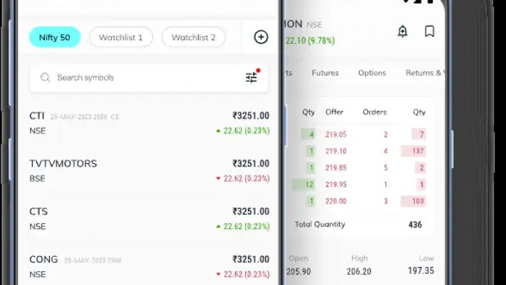Select offer price 219.05
The height and width of the screenshot is (285, 506).
click(336, 134)
